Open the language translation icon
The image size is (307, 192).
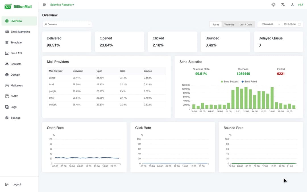coord(283,5)
